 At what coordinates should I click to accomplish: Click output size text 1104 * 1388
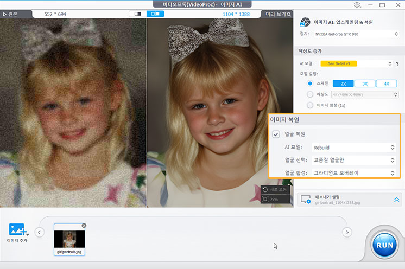tap(236, 14)
